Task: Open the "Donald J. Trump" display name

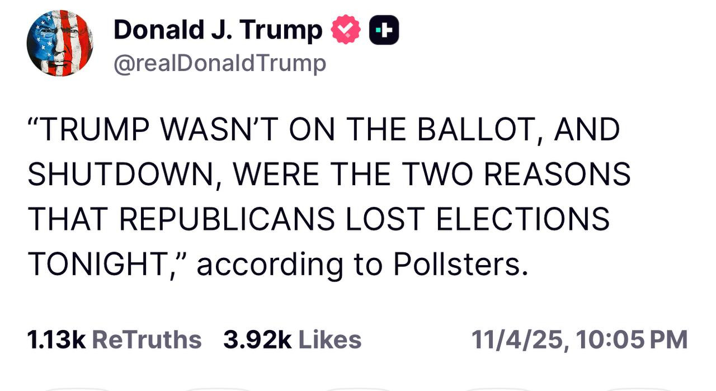Action: coord(218,30)
